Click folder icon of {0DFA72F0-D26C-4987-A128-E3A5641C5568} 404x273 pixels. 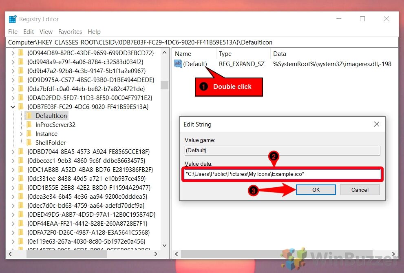point(21,232)
